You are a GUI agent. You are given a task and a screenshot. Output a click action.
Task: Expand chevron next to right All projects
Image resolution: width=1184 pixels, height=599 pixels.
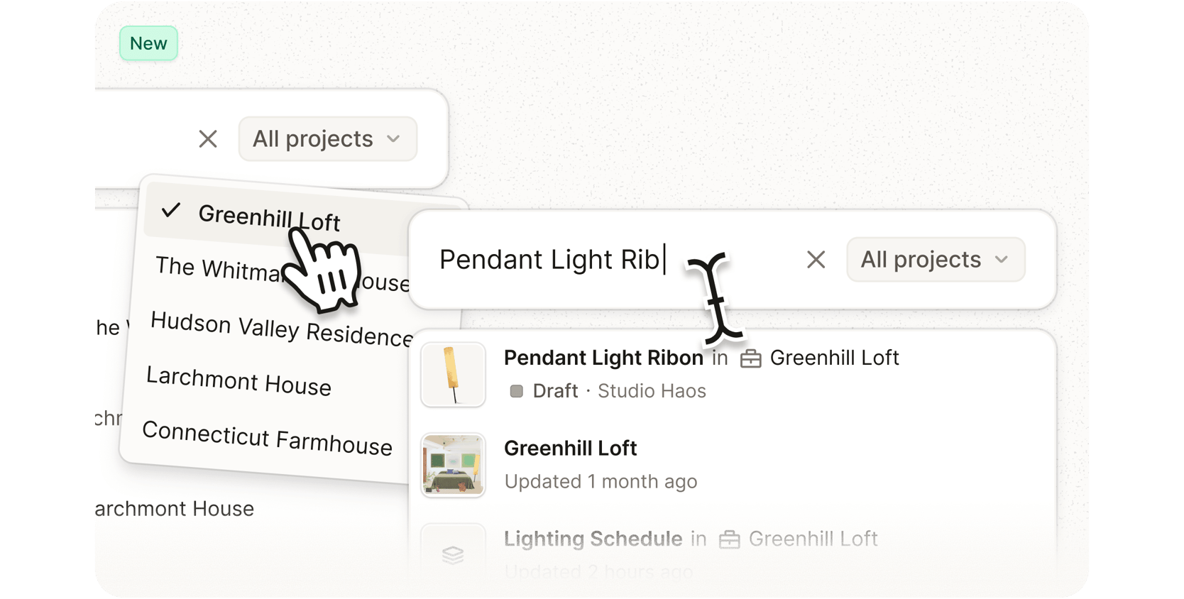coord(1002,260)
